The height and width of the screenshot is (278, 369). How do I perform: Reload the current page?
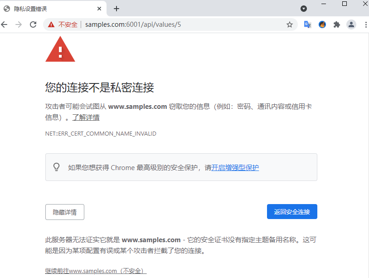(x=33, y=24)
